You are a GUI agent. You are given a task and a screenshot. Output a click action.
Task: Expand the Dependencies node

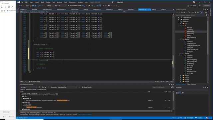click(179, 18)
